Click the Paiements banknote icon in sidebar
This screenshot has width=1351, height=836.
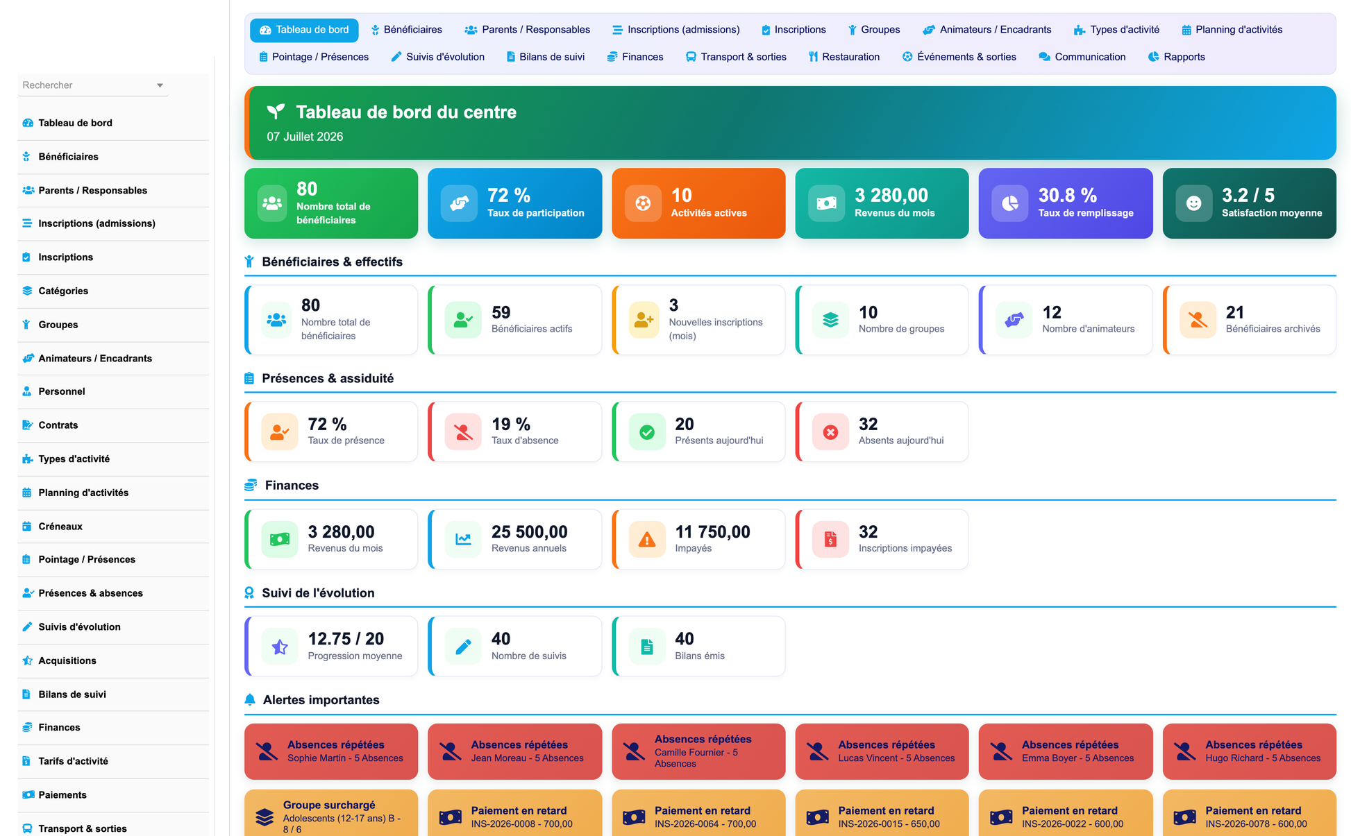coord(28,795)
